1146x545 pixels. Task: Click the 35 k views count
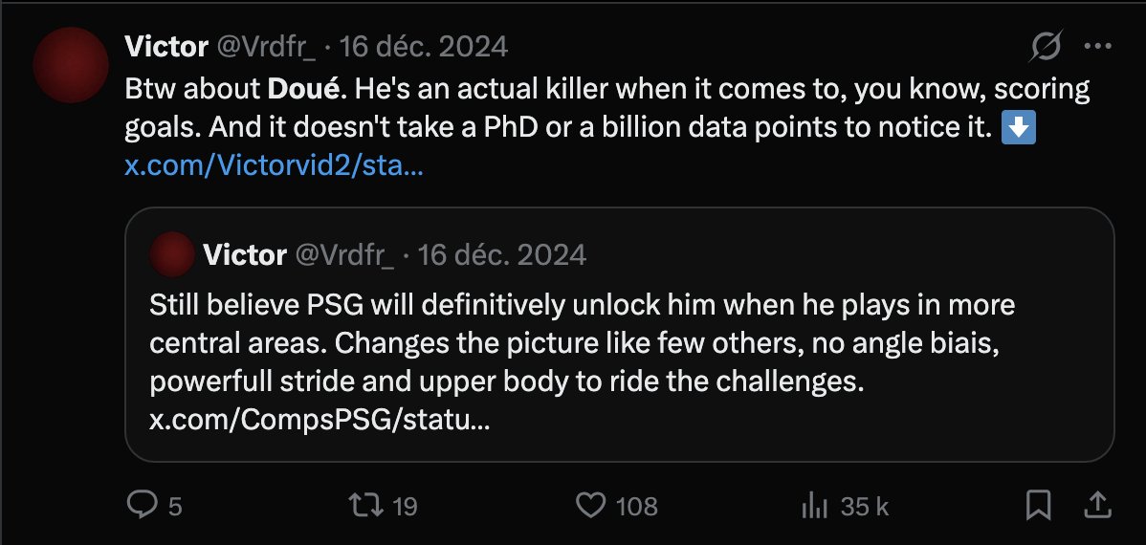[x=865, y=506]
